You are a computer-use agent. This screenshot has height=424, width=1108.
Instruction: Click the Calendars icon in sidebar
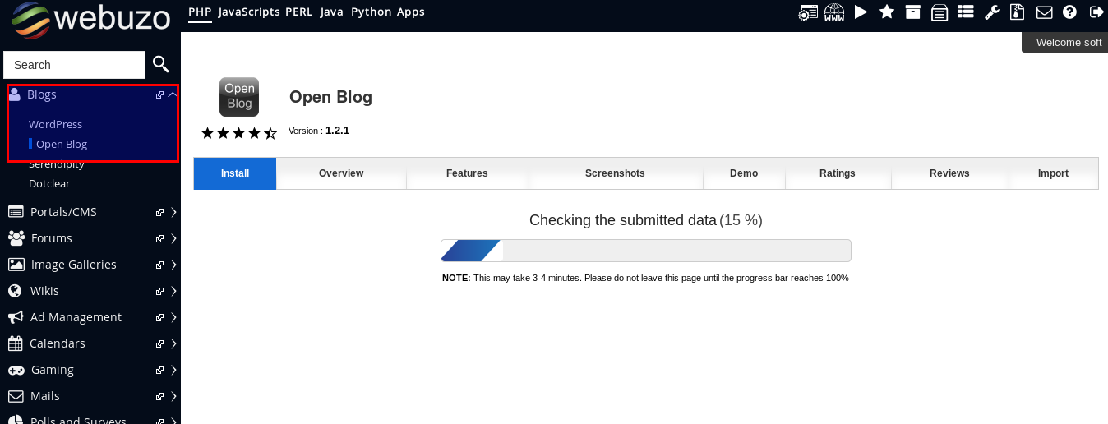point(16,343)
